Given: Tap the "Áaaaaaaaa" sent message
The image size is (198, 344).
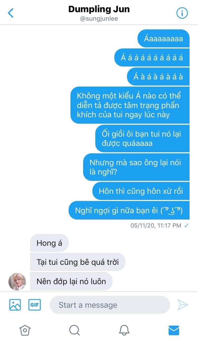Looking at the screenshot, I should (x=163, y=38).
